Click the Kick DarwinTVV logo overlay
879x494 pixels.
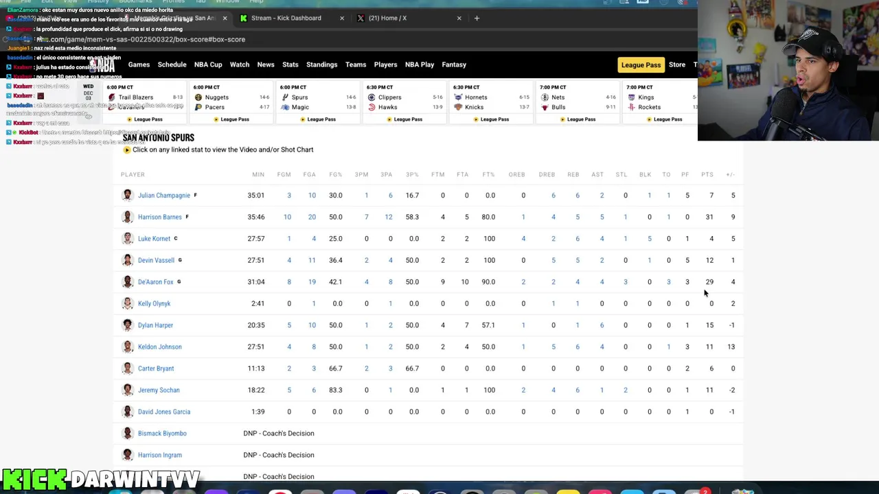(100, 479)
